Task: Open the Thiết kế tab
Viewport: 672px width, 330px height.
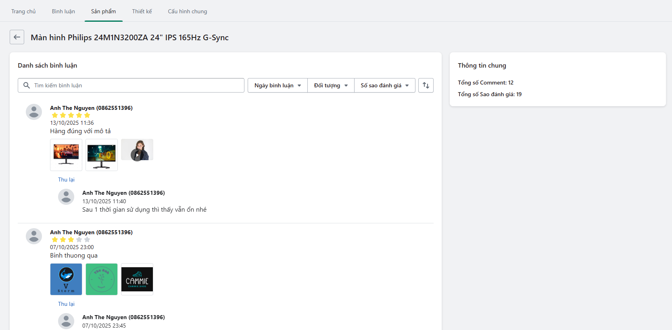Action: coord(142,11)
